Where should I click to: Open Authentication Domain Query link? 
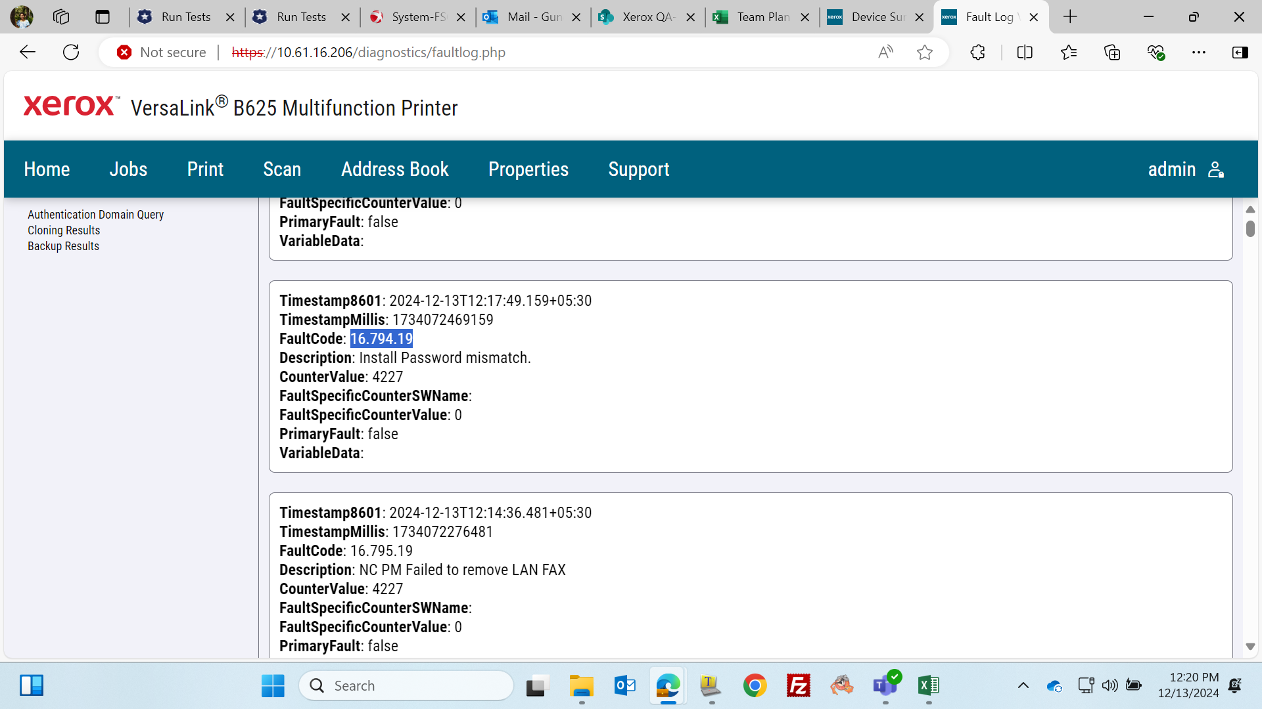click(x=96, y=215)
